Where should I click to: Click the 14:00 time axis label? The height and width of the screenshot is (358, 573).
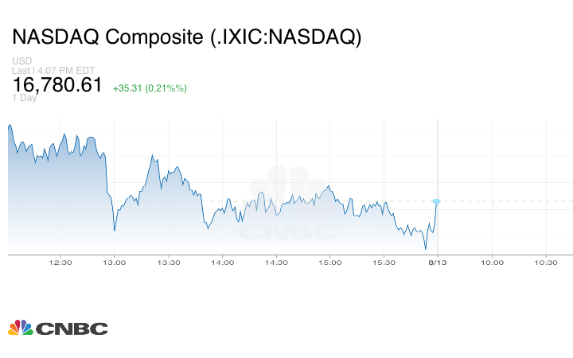point(222,263)
